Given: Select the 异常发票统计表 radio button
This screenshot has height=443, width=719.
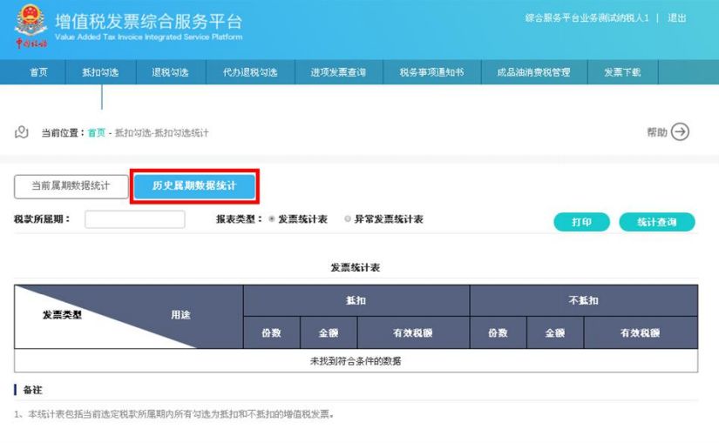Looking at the screenshot, I should point(348,219).
